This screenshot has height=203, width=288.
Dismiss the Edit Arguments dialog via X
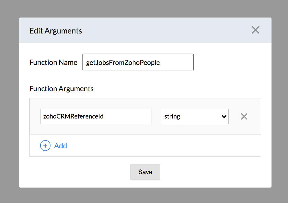click(255, 30)
